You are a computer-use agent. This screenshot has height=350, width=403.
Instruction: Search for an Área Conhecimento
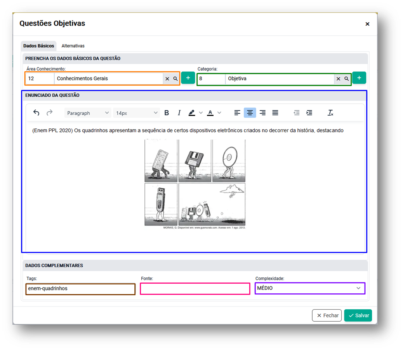click(175, 79)
